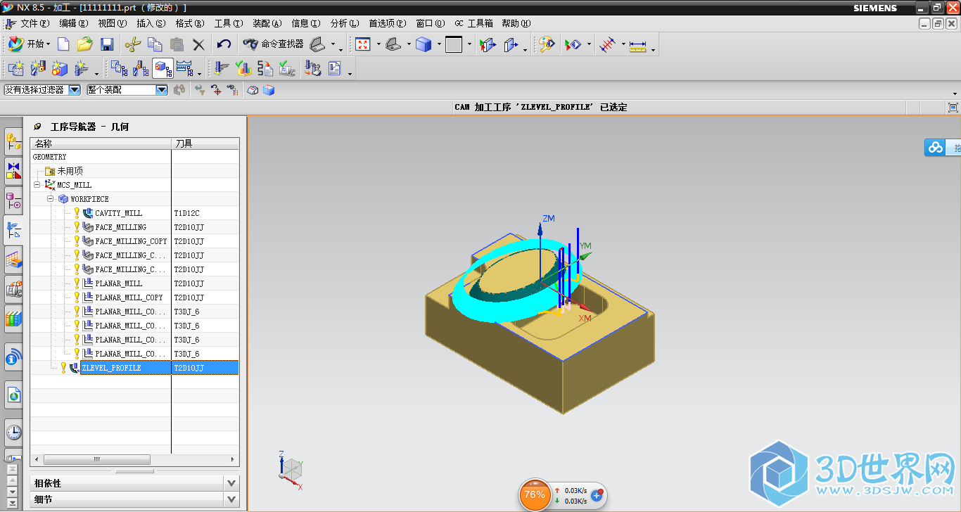The width and height of the screenshot is (961, 512).
Task: Open dropdown arrow beside Fit view icon
Action: click(378, 44)
